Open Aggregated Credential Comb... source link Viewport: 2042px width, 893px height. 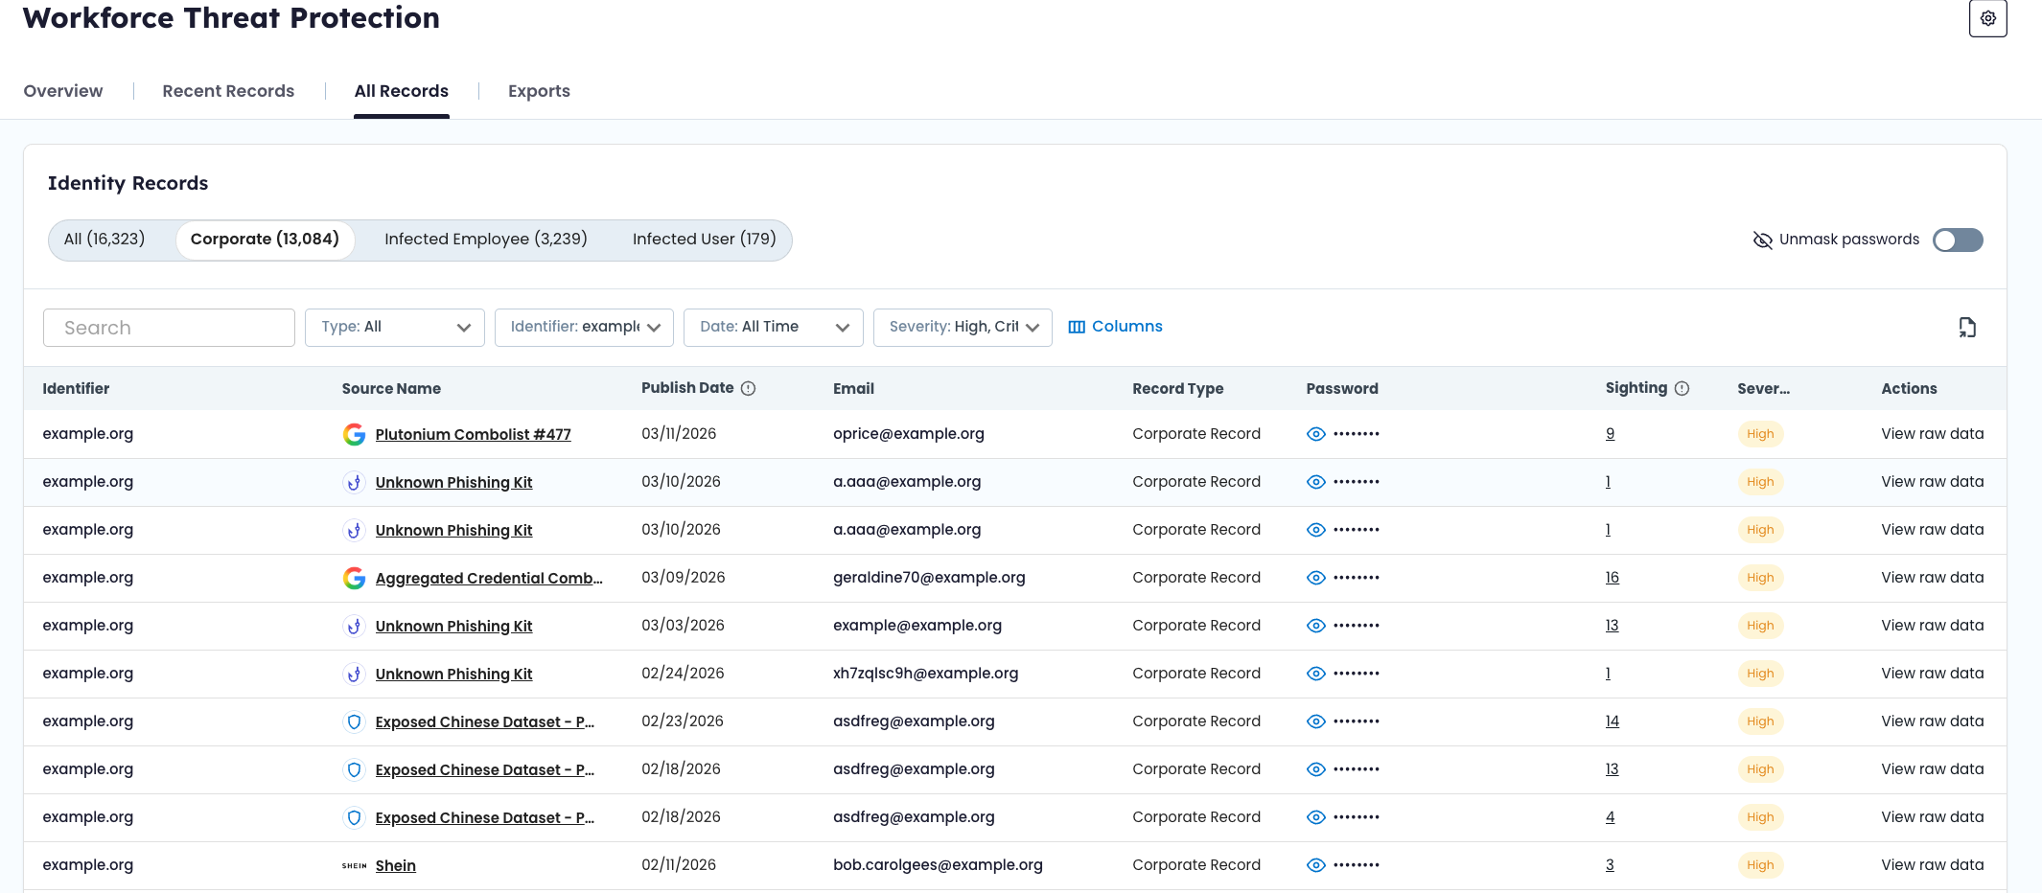click(x=488, y=578)
